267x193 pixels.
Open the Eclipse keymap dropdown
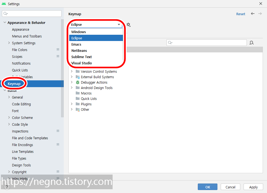(x=96, y=25)
